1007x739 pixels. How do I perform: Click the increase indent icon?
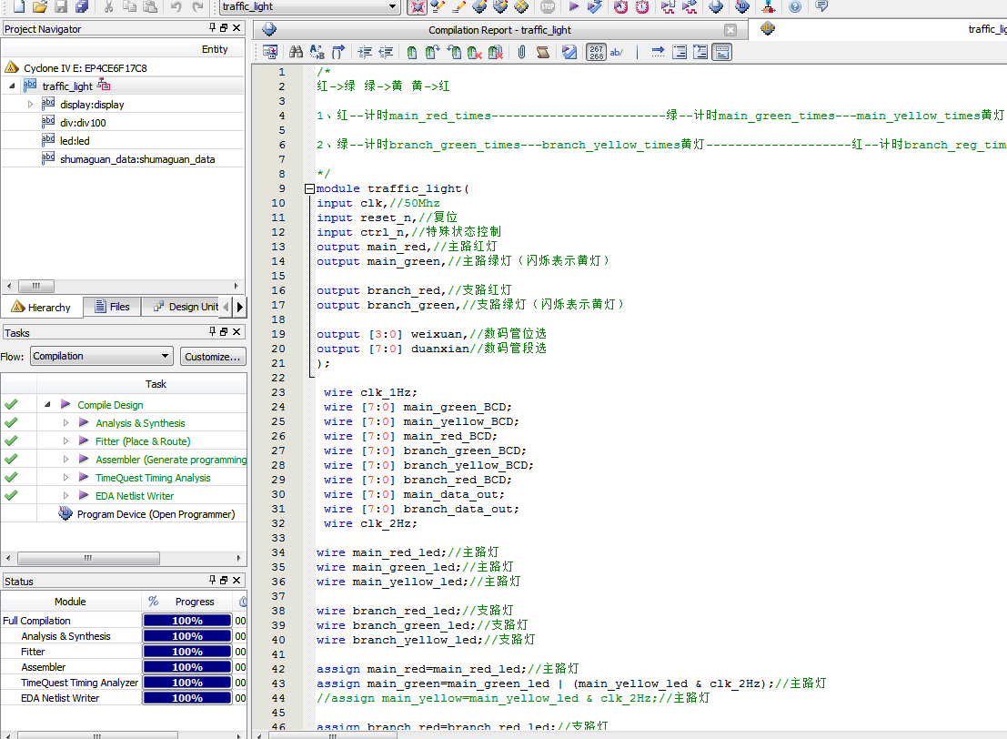[365, 52]
